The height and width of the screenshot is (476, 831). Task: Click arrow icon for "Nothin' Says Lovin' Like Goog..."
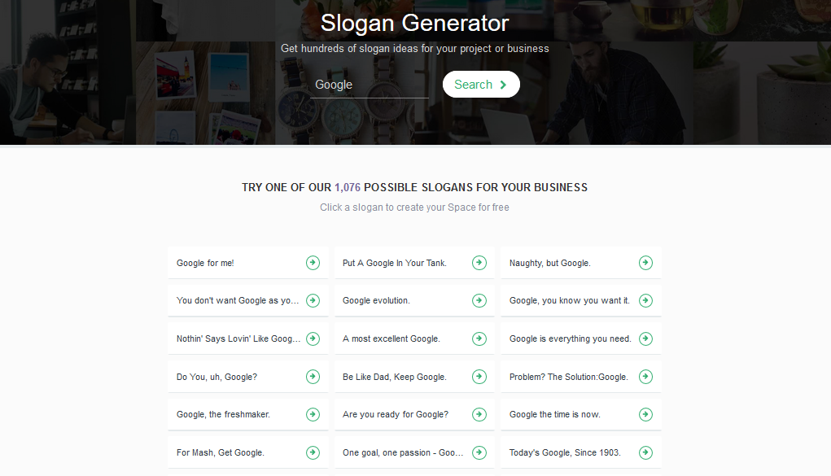click(x=313, y=338)
